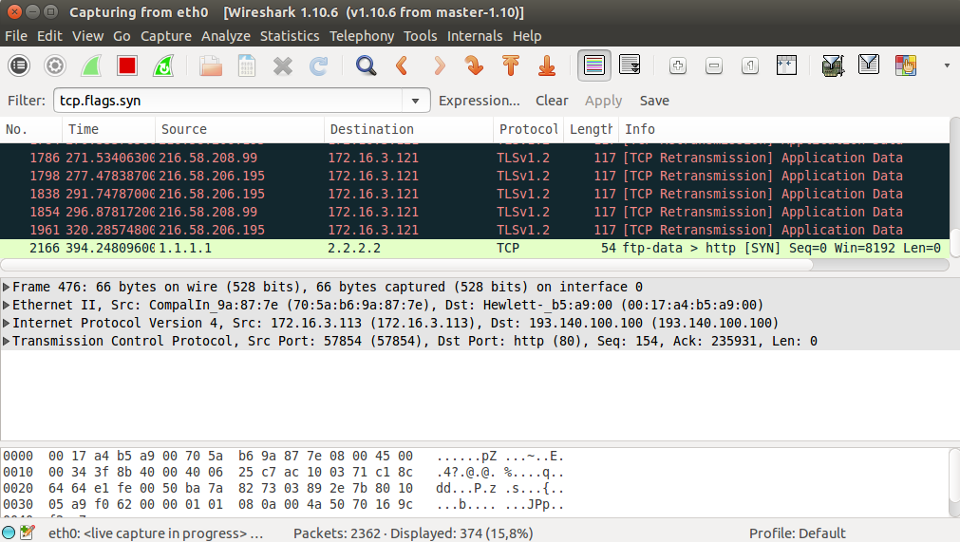Restart the current capture
The height and width of the screenshot is (542, 960).
[x=163, y=65]
